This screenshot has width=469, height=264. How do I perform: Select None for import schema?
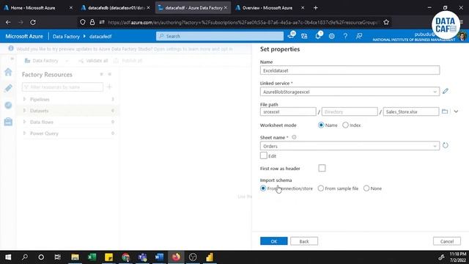(x=366, y=188)
